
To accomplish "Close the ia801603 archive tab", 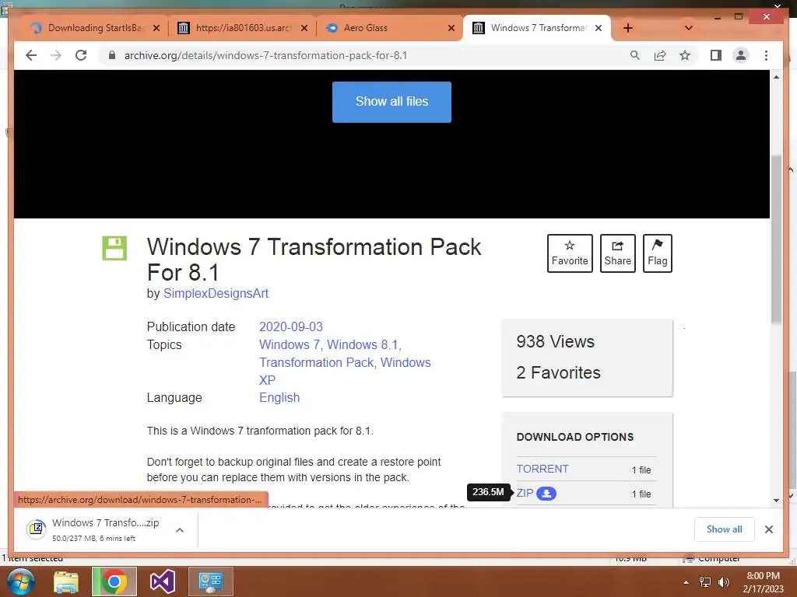I will 304,28.
